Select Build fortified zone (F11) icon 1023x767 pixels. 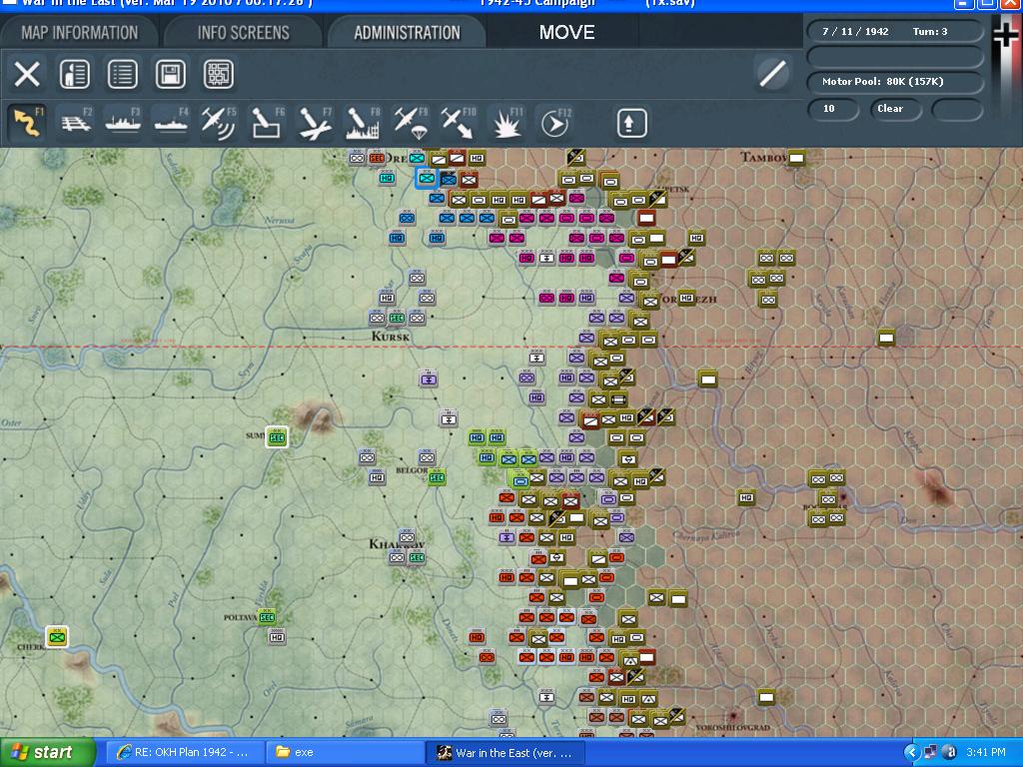[507, 122]
